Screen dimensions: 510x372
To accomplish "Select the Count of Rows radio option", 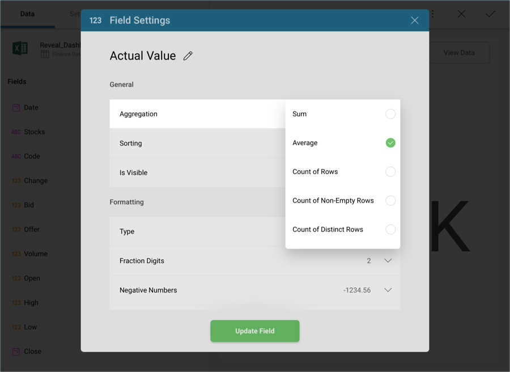I will [x=390, y=172].
